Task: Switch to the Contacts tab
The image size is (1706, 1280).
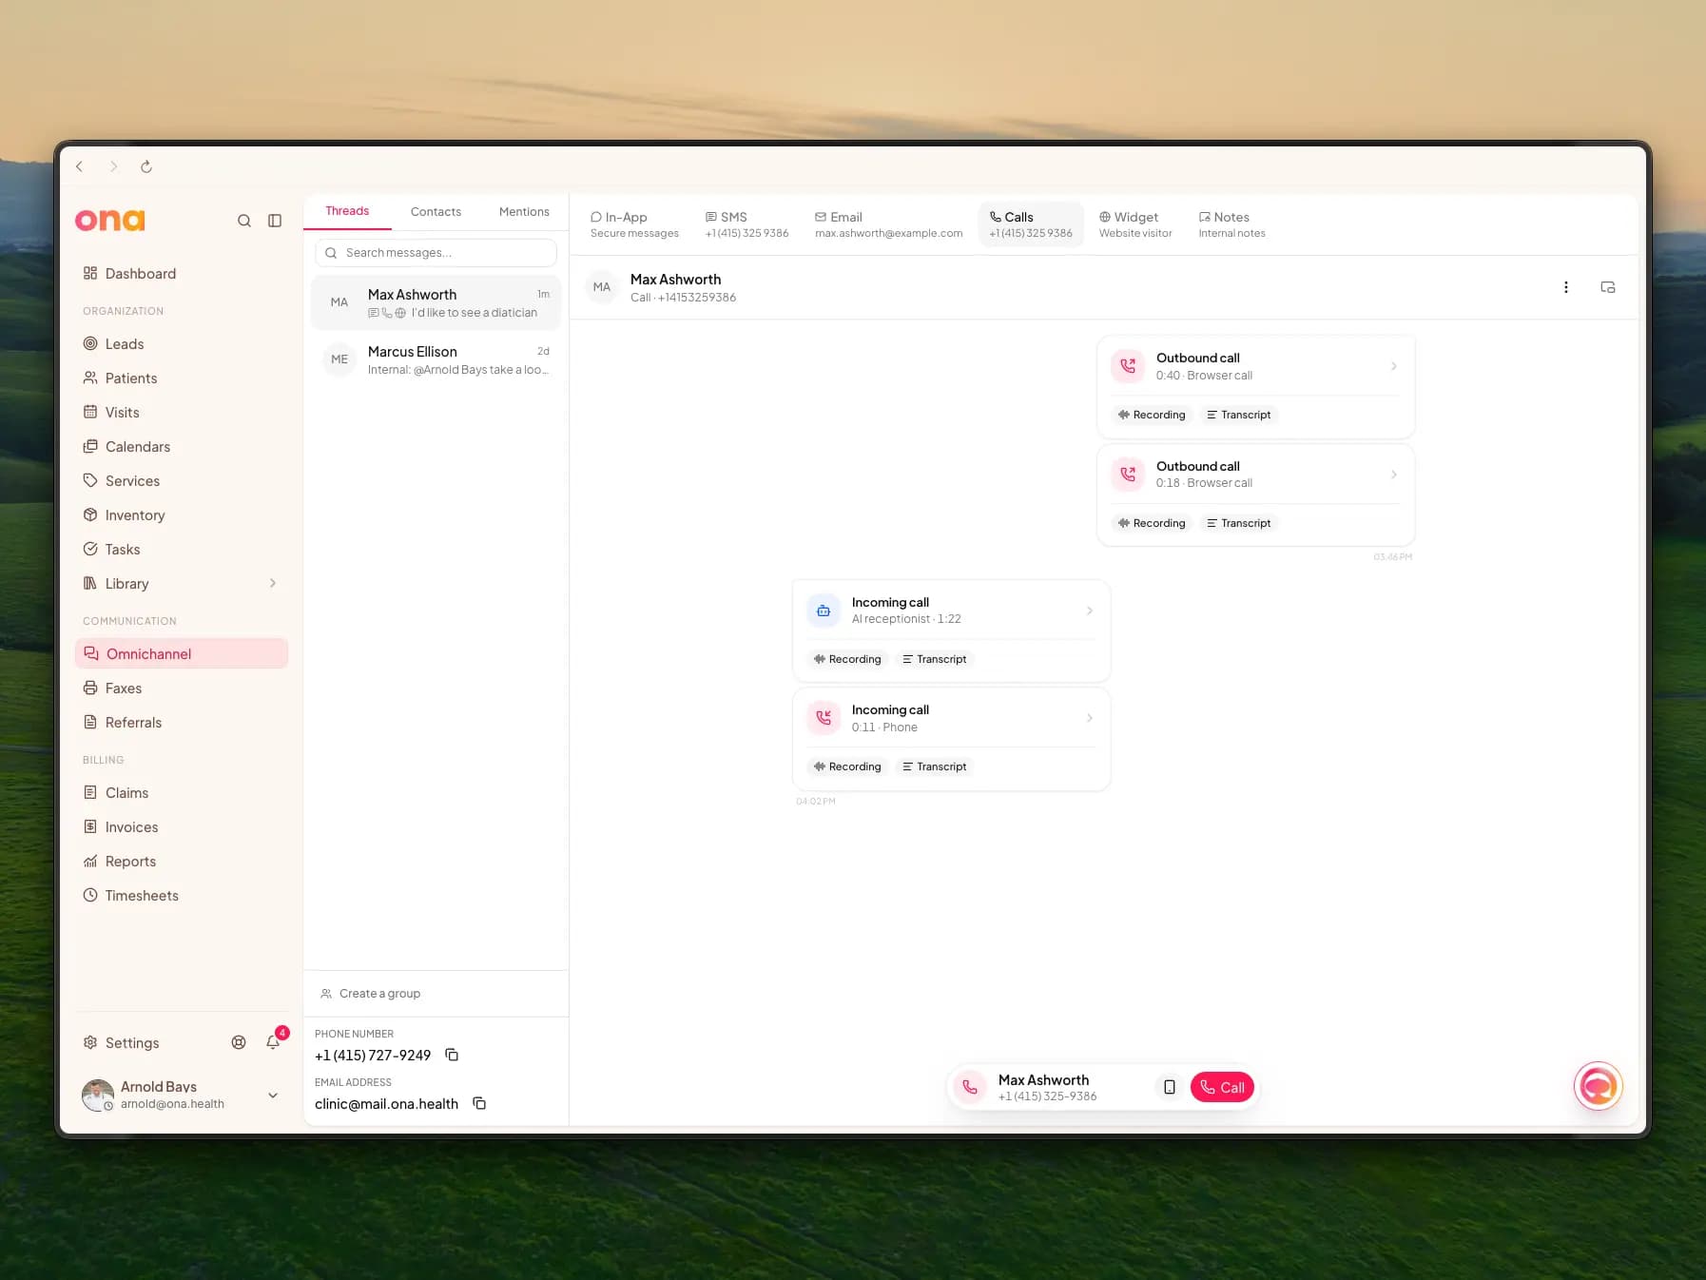Action: (x=436, y=212)
